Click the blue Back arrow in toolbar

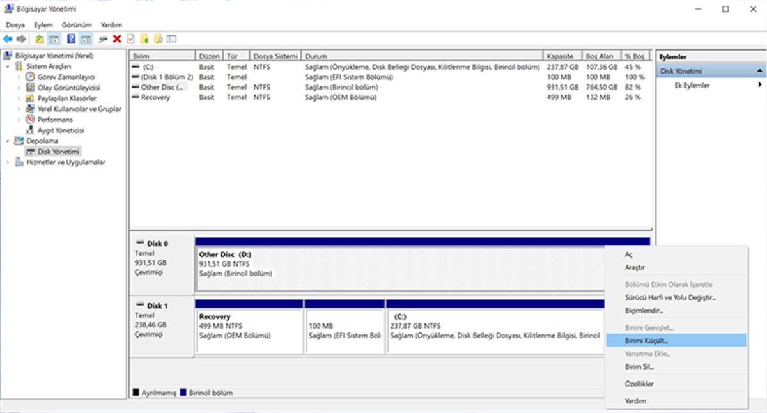[x=8, y=39]
